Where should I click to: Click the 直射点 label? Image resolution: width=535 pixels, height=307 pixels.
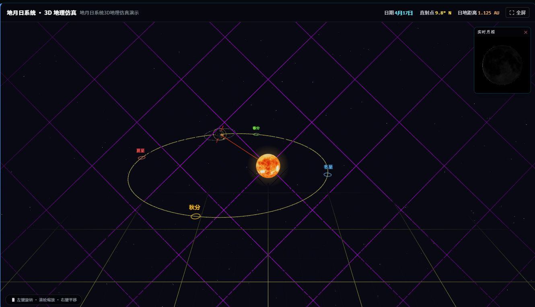427,13
